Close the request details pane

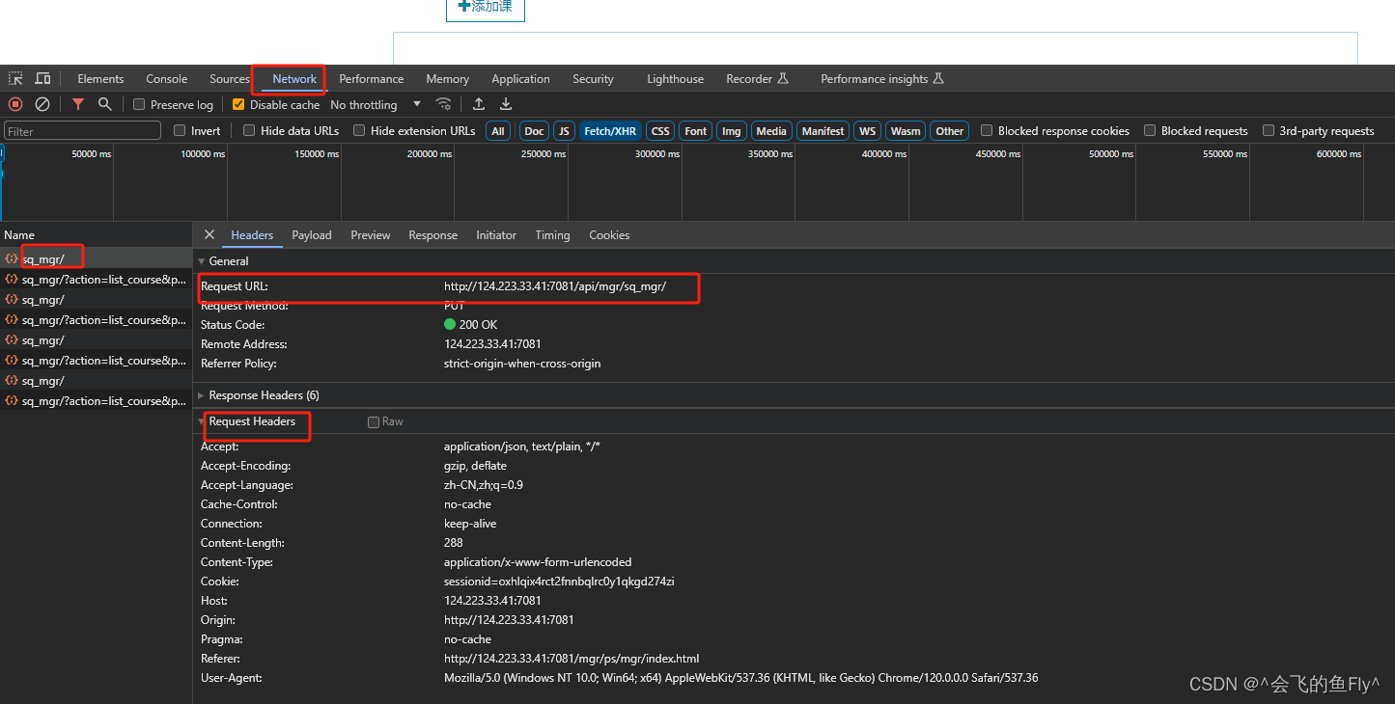pyautogui.click(x=209, y=234)
